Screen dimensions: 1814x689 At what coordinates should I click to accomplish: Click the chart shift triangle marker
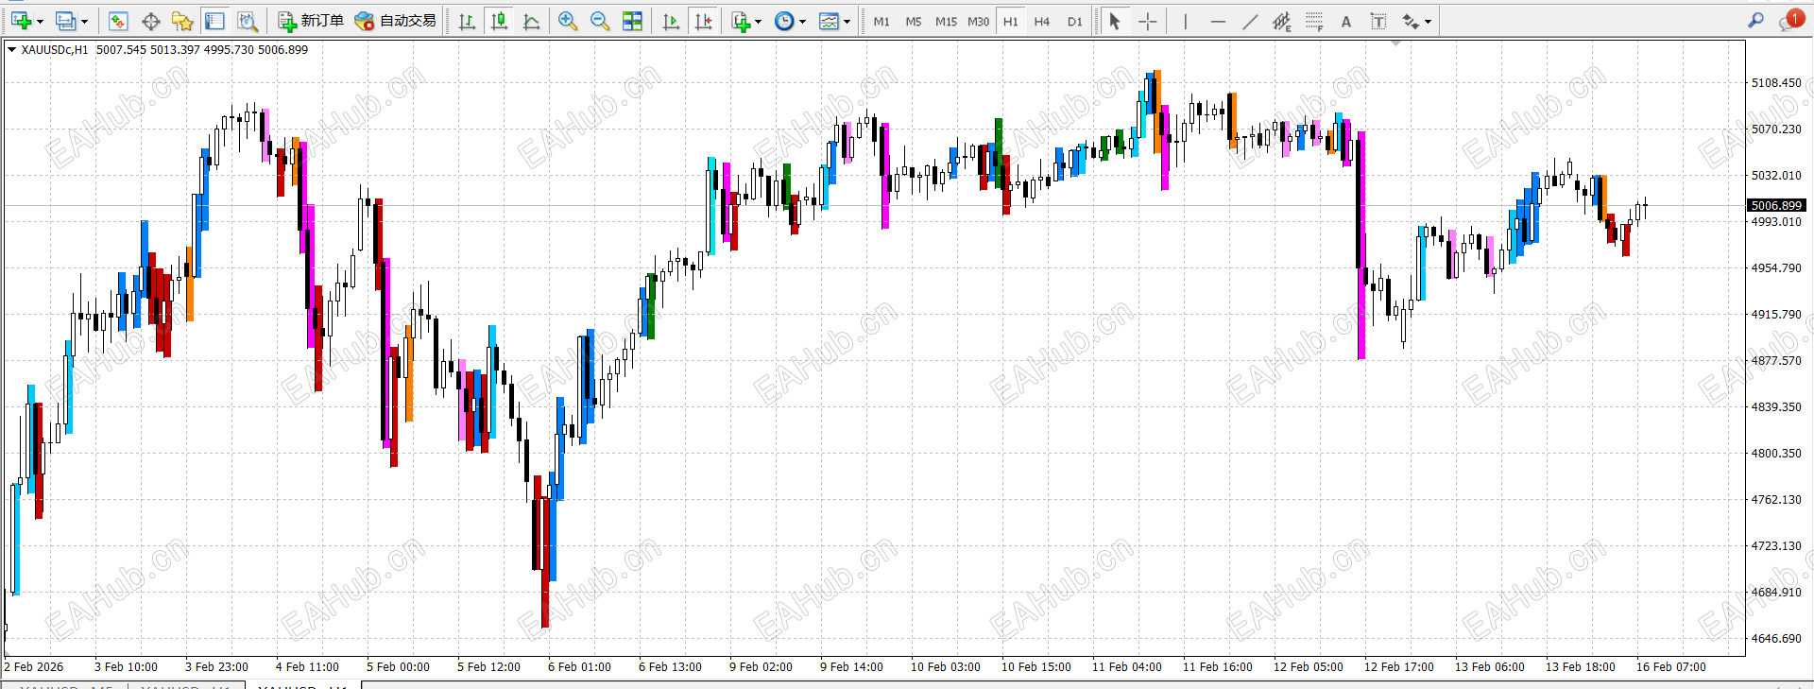point(1395,43)
